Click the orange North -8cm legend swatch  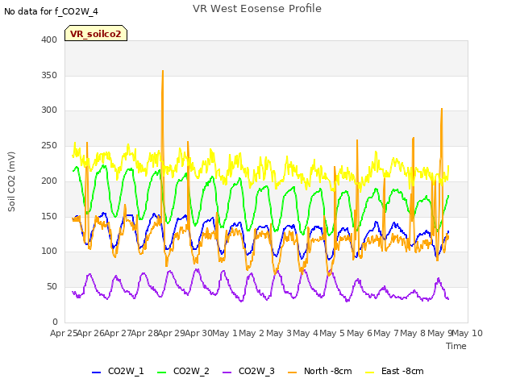pyautogui.click(x=292, y=372)
